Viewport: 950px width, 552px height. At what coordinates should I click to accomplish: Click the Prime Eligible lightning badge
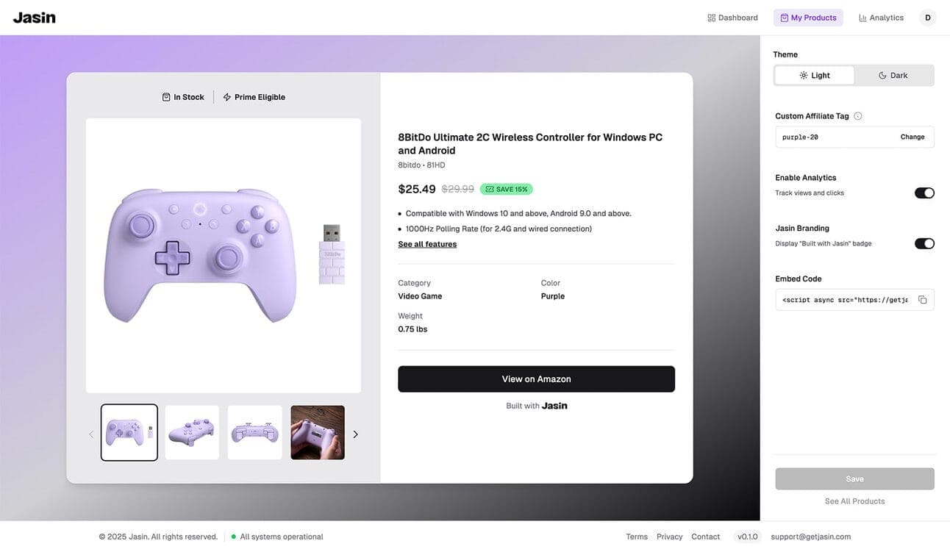pos(254,97)
